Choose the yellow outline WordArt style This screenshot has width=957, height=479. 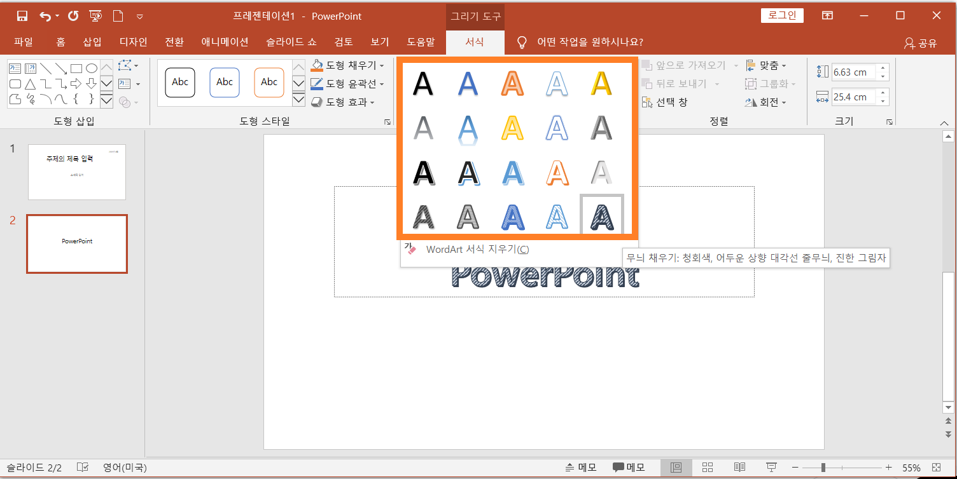point(512,128)
